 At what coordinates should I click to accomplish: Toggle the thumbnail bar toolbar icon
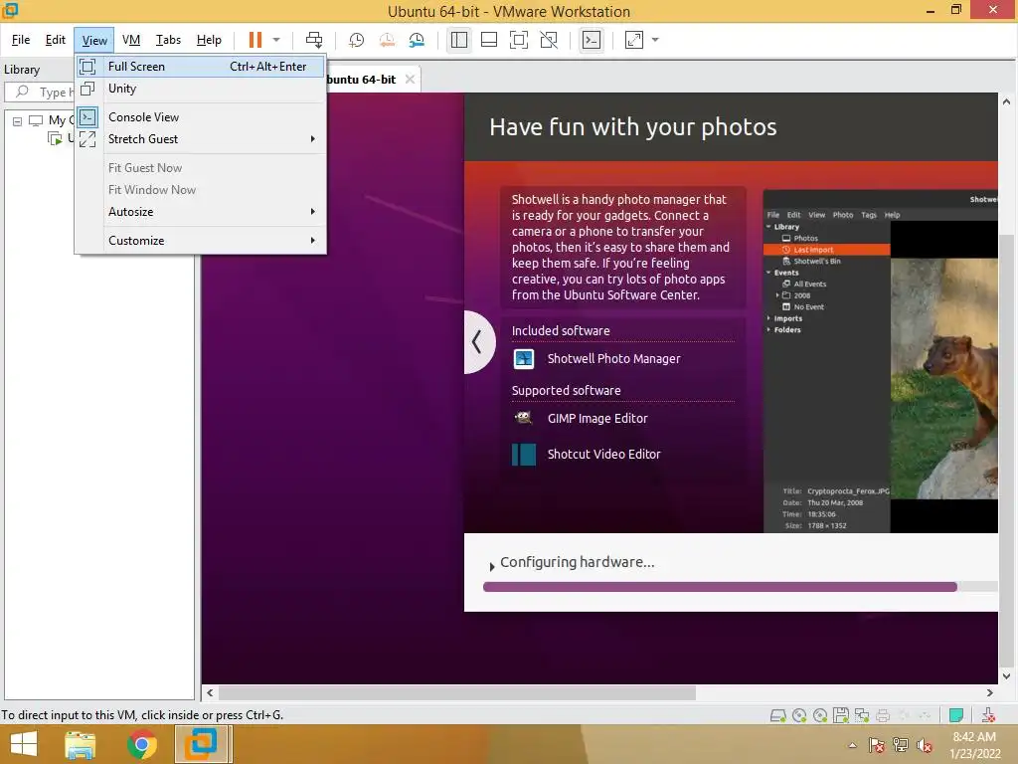click(489, 40)
